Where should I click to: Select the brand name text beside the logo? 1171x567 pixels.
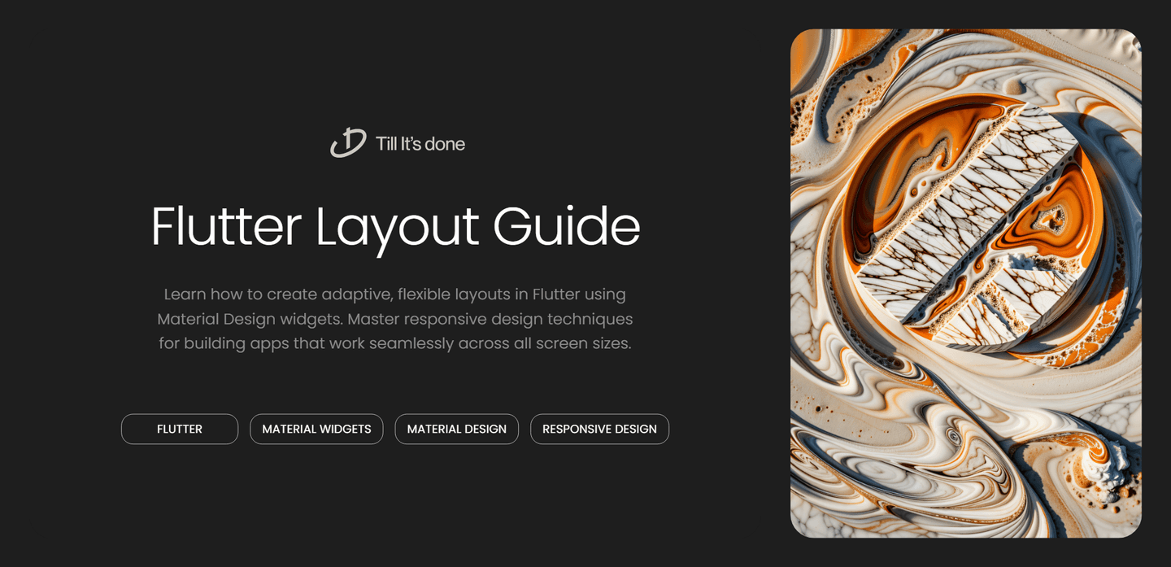pyautogui.click(x=420, y=143)
